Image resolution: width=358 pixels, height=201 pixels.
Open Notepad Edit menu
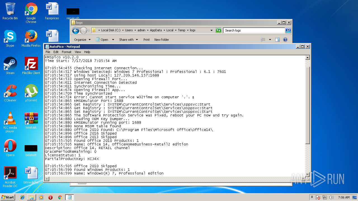(x=56, y=52)
